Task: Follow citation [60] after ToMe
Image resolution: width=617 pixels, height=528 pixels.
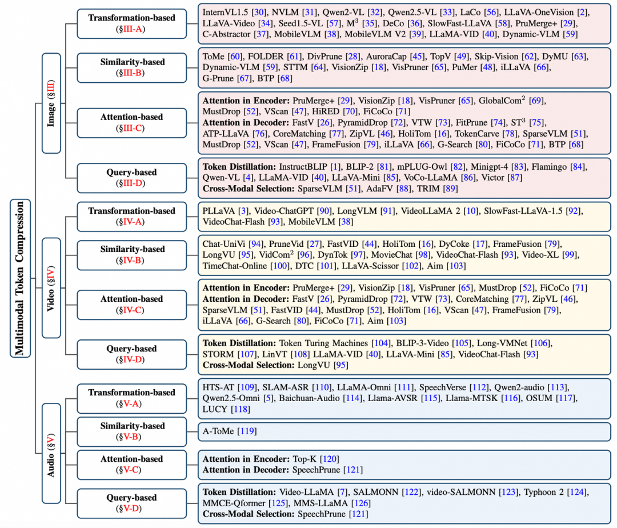Action: coord(235,57)
